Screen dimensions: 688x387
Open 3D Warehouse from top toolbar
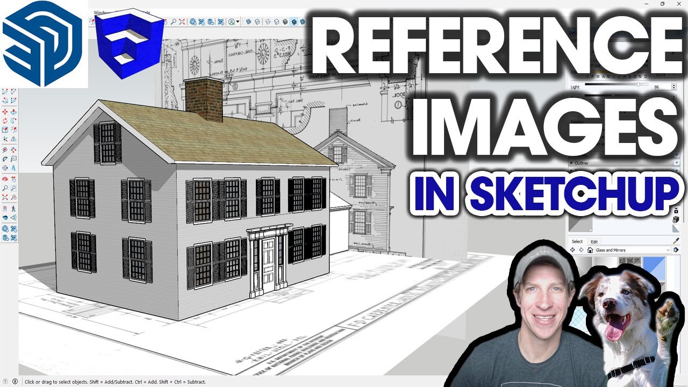click(193, 21)
